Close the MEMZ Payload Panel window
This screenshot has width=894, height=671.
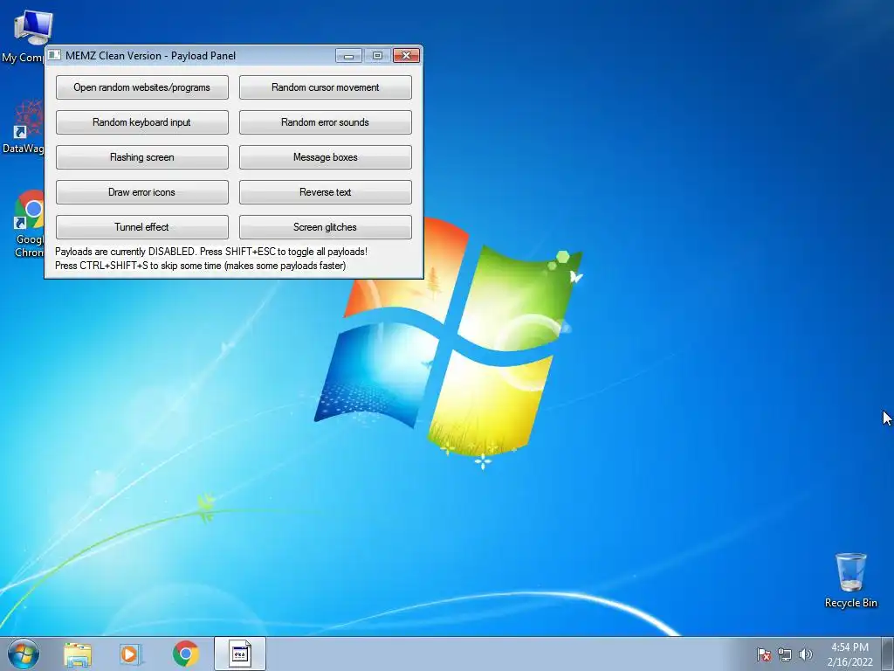pyautogui.click(x=407, y=55)
